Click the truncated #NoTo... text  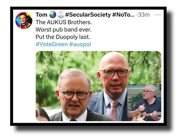tap(123, 15)
